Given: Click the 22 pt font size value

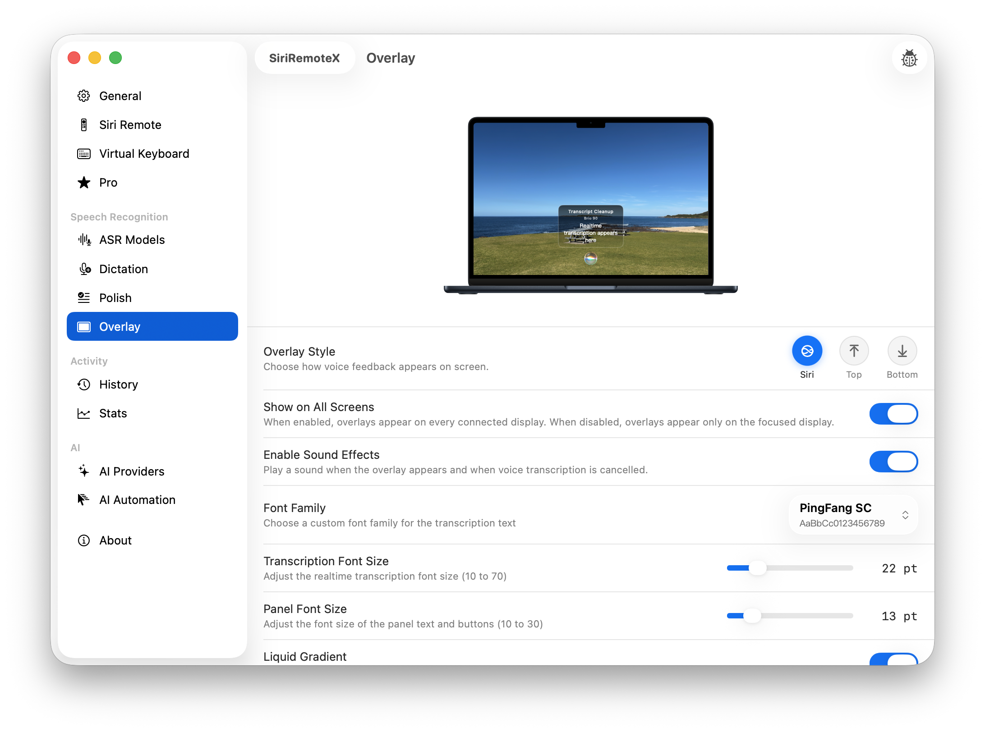Looking at the screenshot, I should tap(899, 568).
